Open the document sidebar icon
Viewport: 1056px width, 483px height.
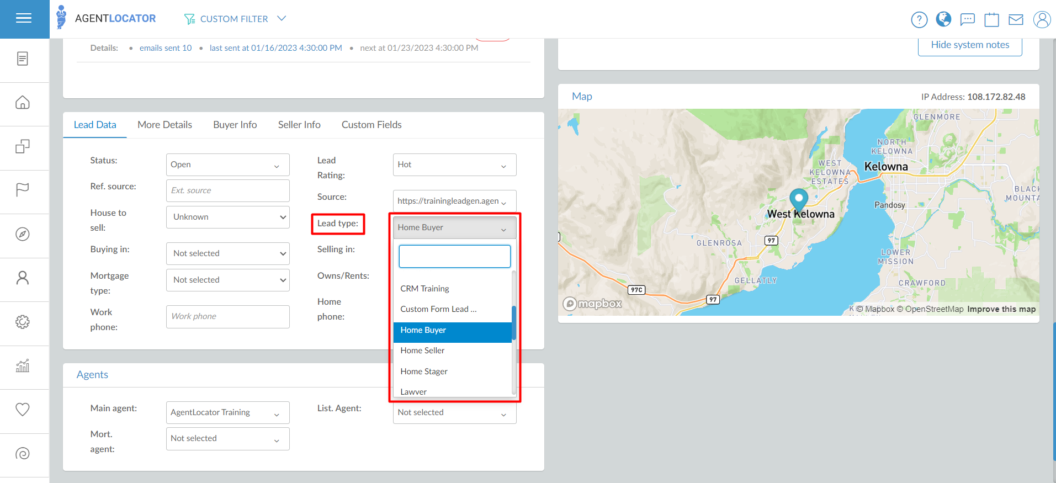[x=23, y=59]
